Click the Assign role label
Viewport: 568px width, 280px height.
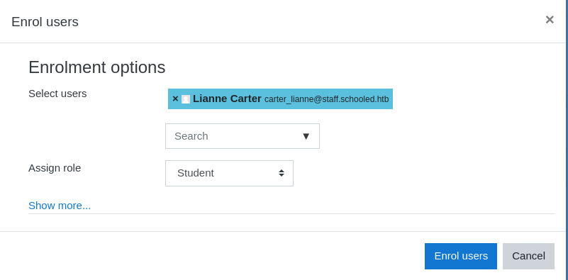coord(55,168)
